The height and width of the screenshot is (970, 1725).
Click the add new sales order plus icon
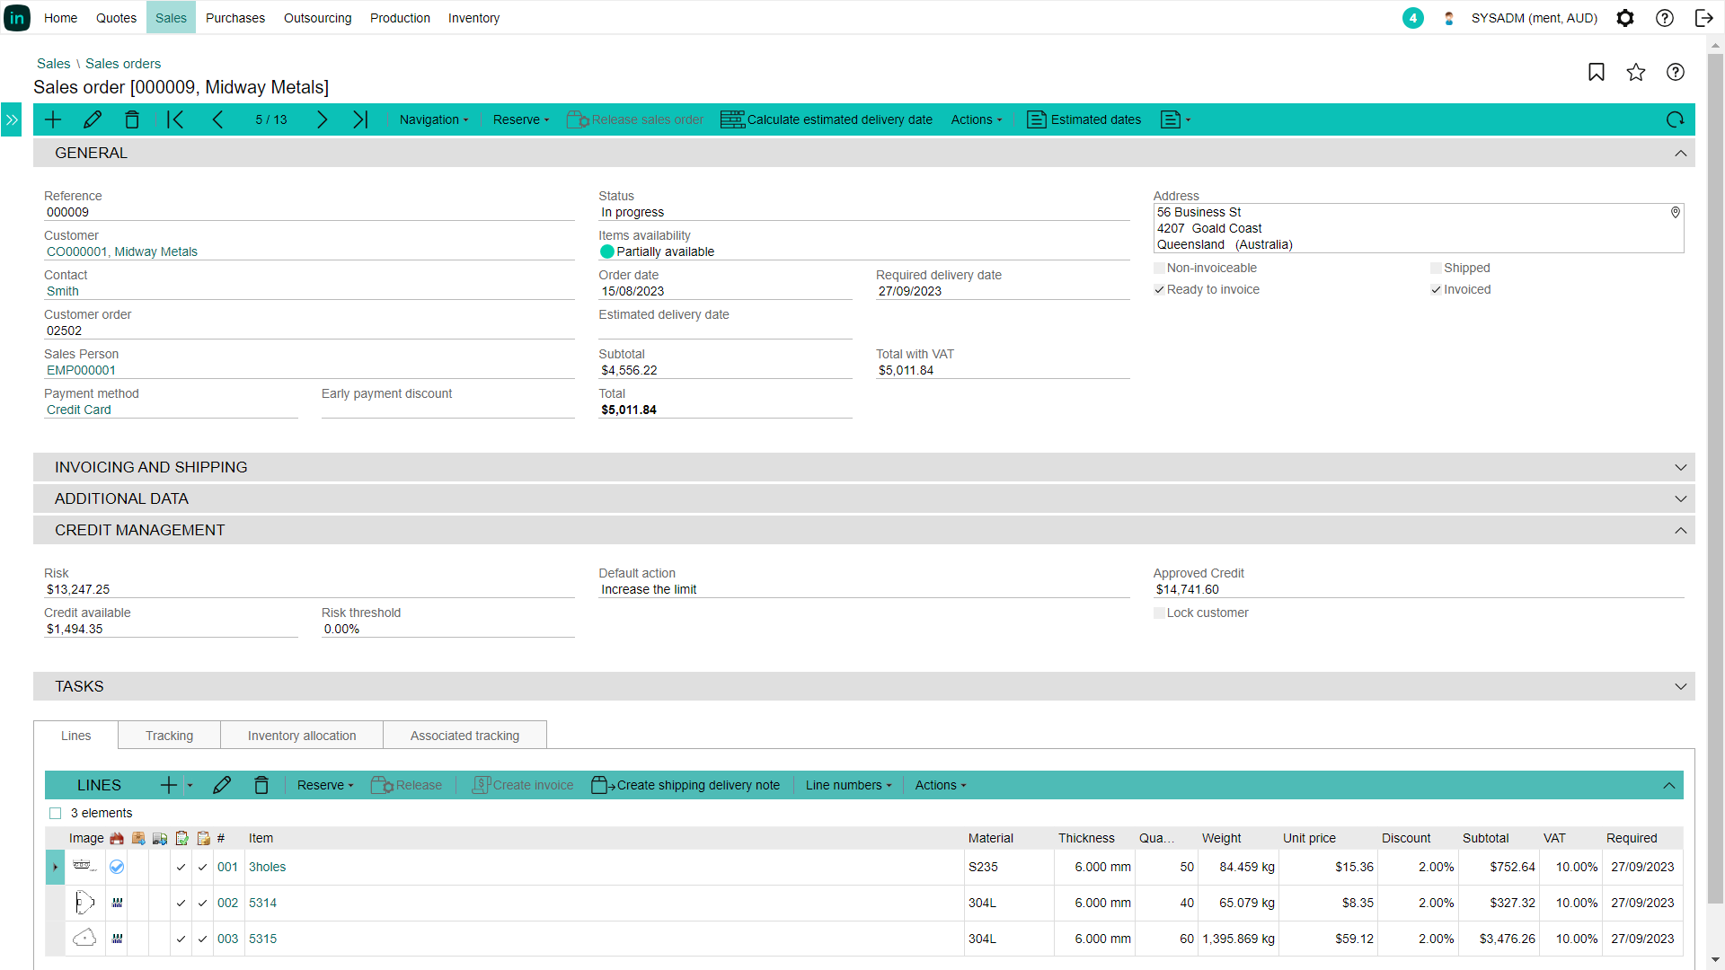pos(53,119)
